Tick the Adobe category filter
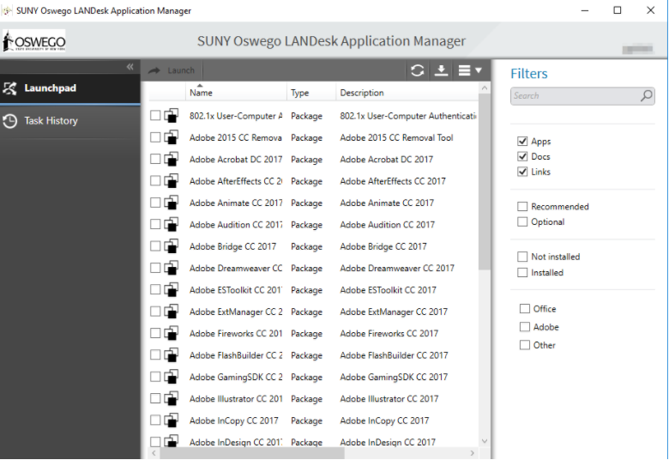This screenshot has height=460, width=669. click(524, 327)
